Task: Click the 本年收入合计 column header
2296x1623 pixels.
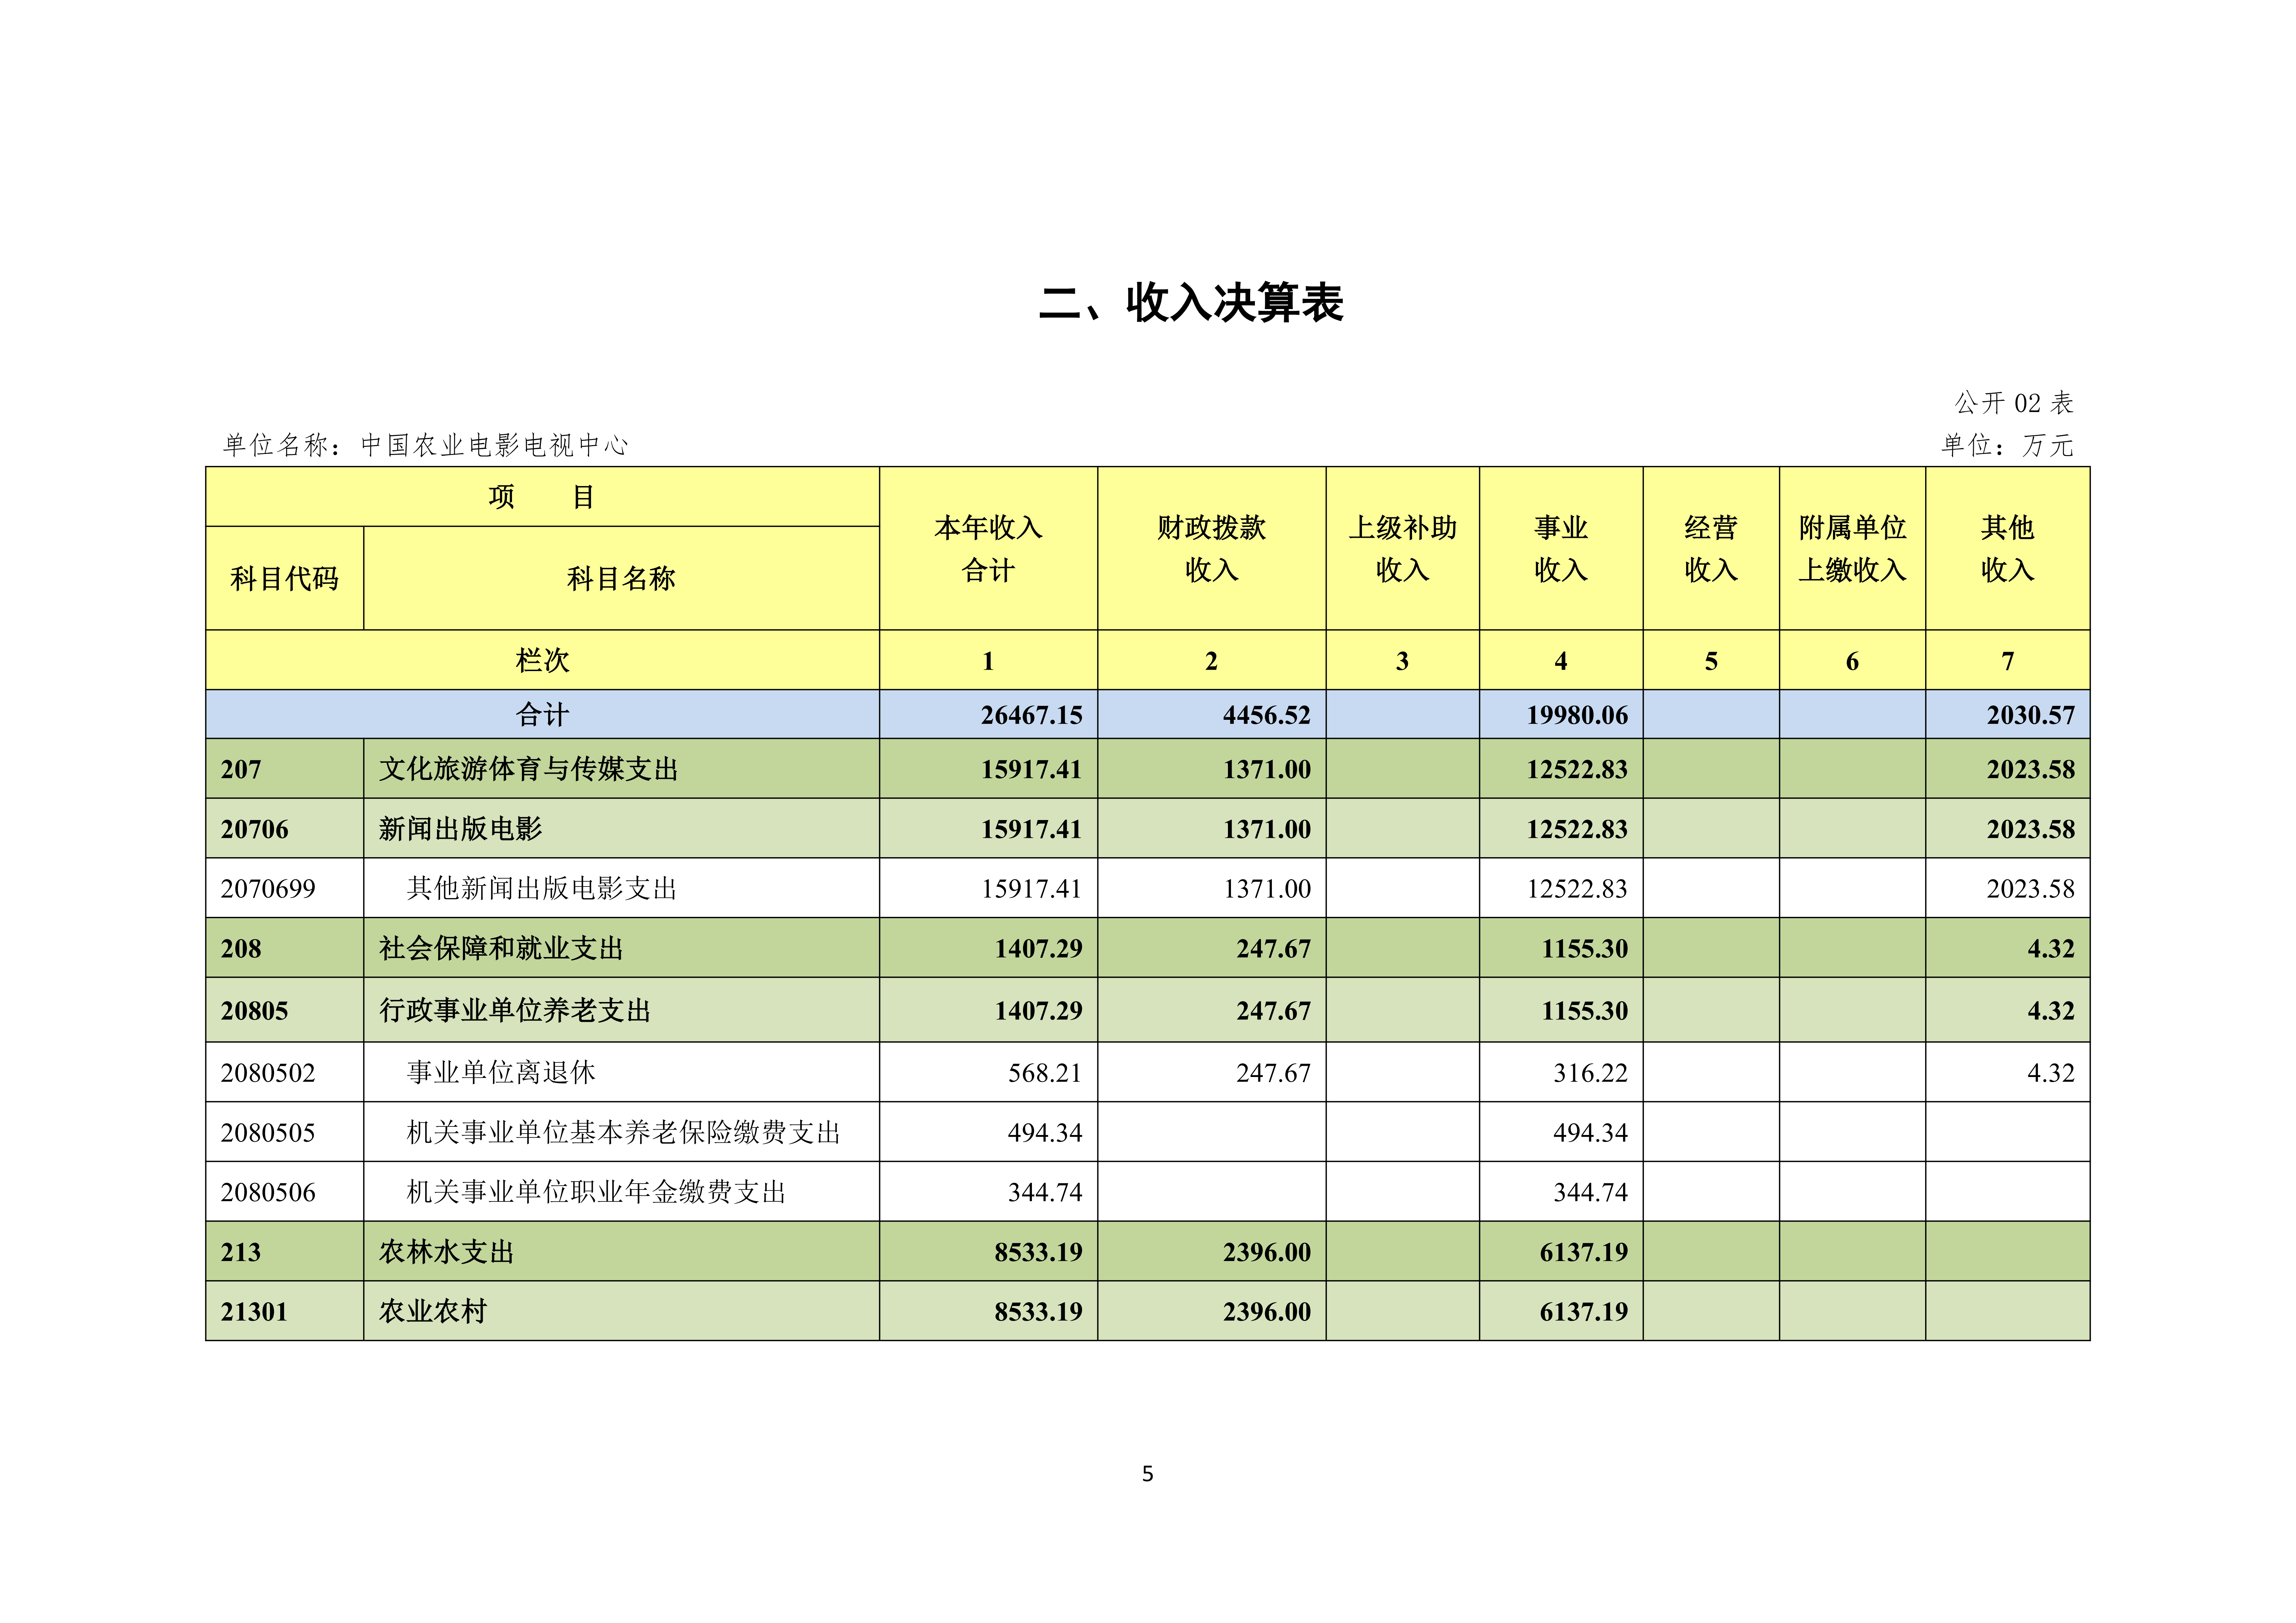Action: (x=988, y=548)
